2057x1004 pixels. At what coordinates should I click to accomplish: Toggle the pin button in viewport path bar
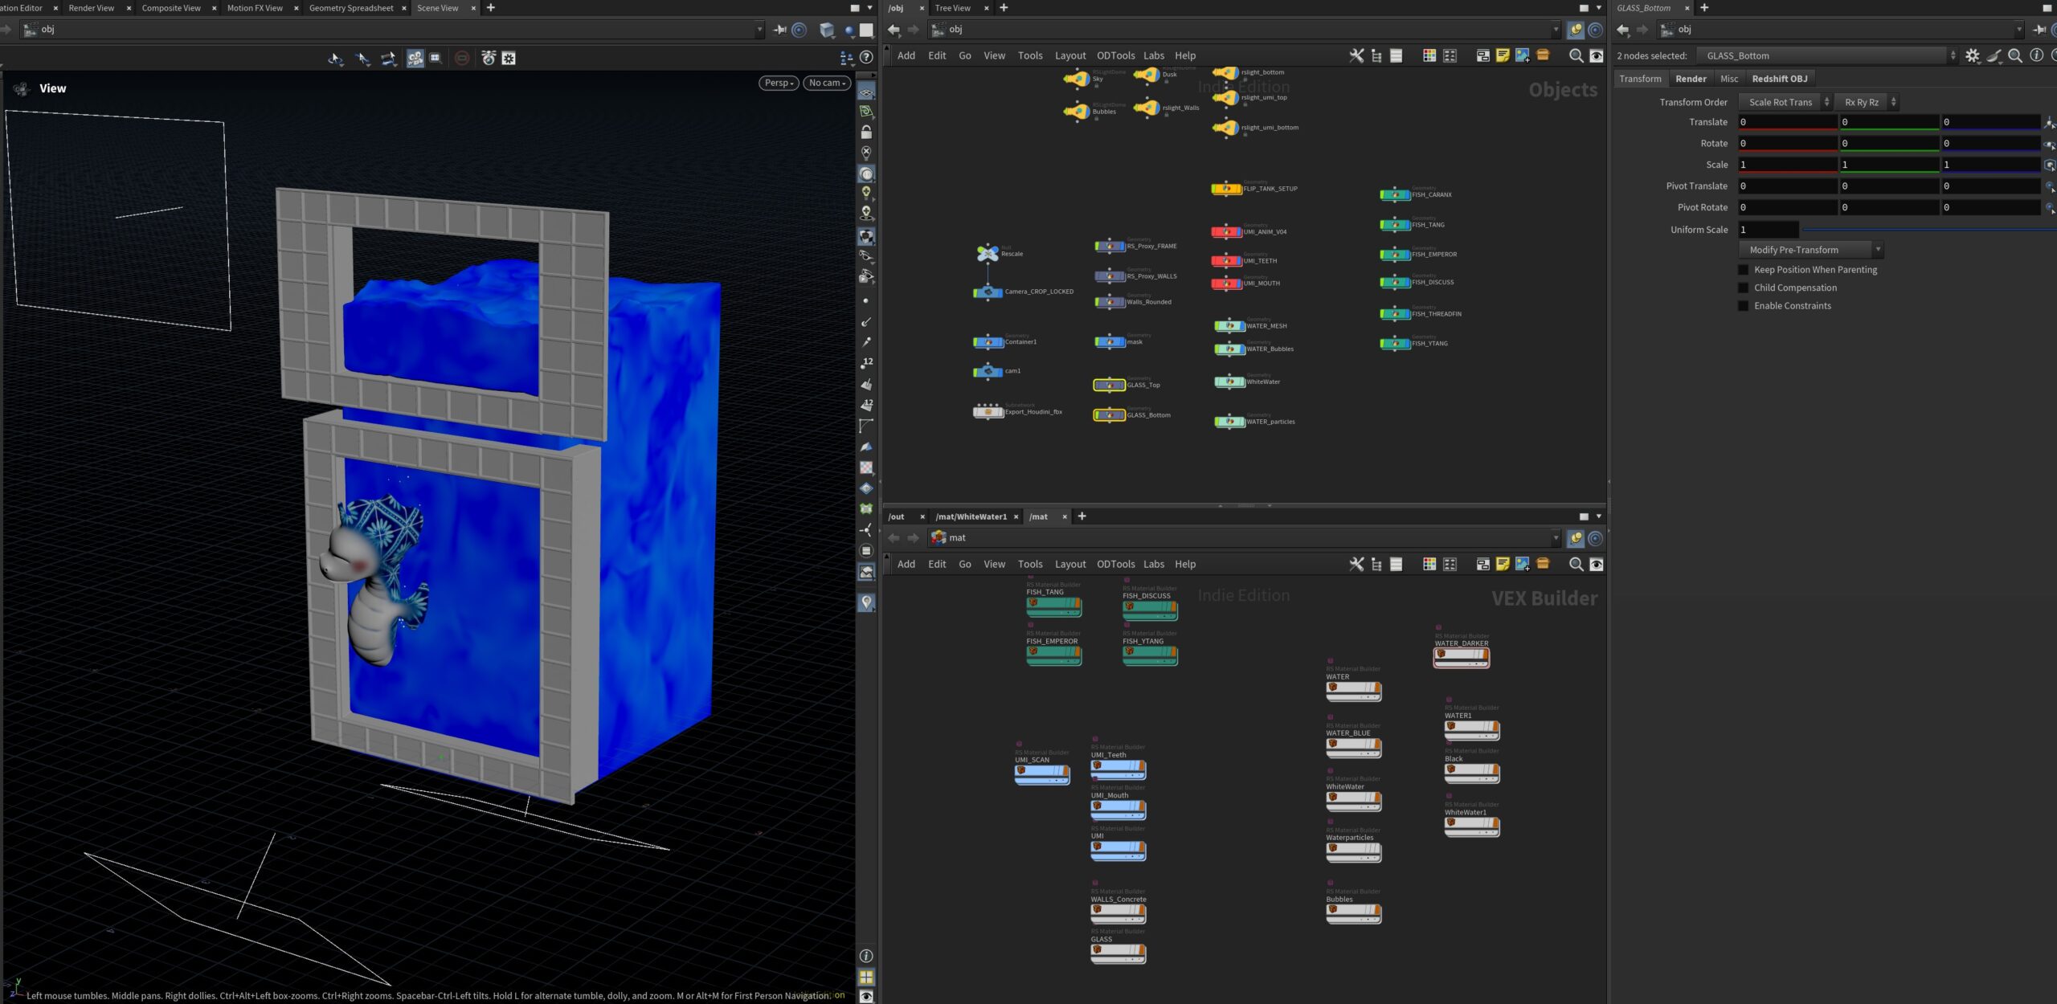pyautogui.click(x=779, y=30)
